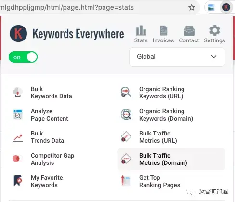Click the Contact label
Screen dimensions: 235x202
tap(189, 40)
